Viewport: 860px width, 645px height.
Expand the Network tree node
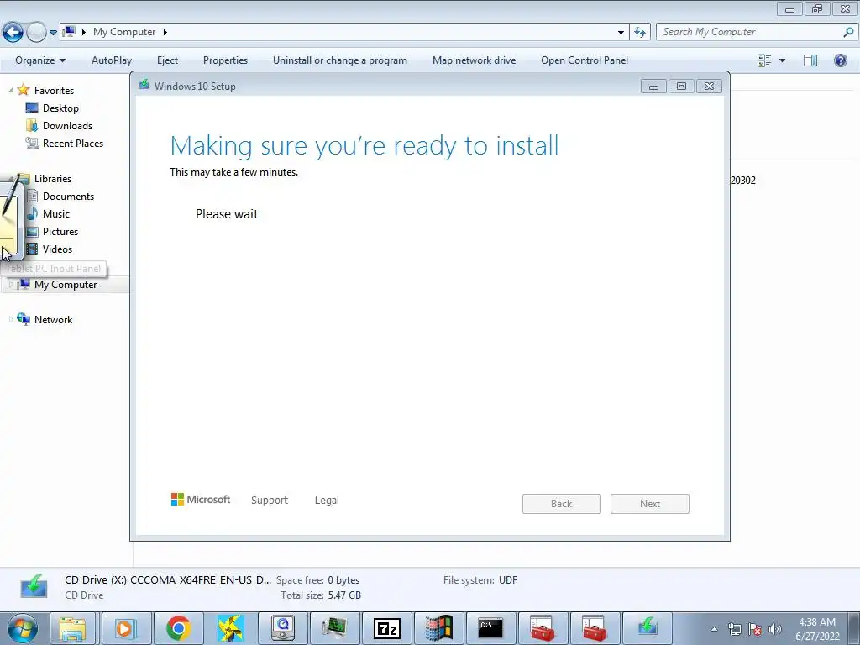(11, 319)
